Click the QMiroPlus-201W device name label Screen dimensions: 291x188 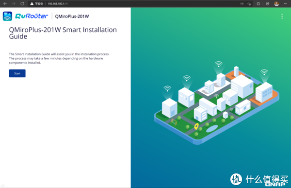click(72, 17)
